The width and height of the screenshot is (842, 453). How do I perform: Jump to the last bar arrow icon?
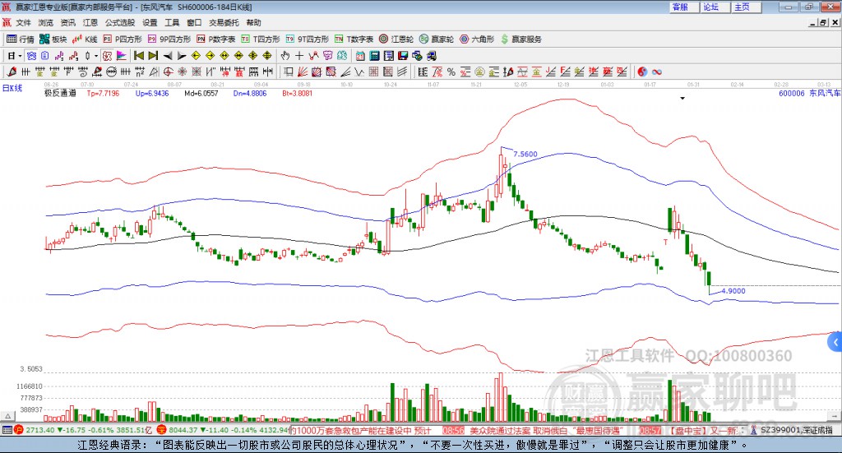point(153,56)
